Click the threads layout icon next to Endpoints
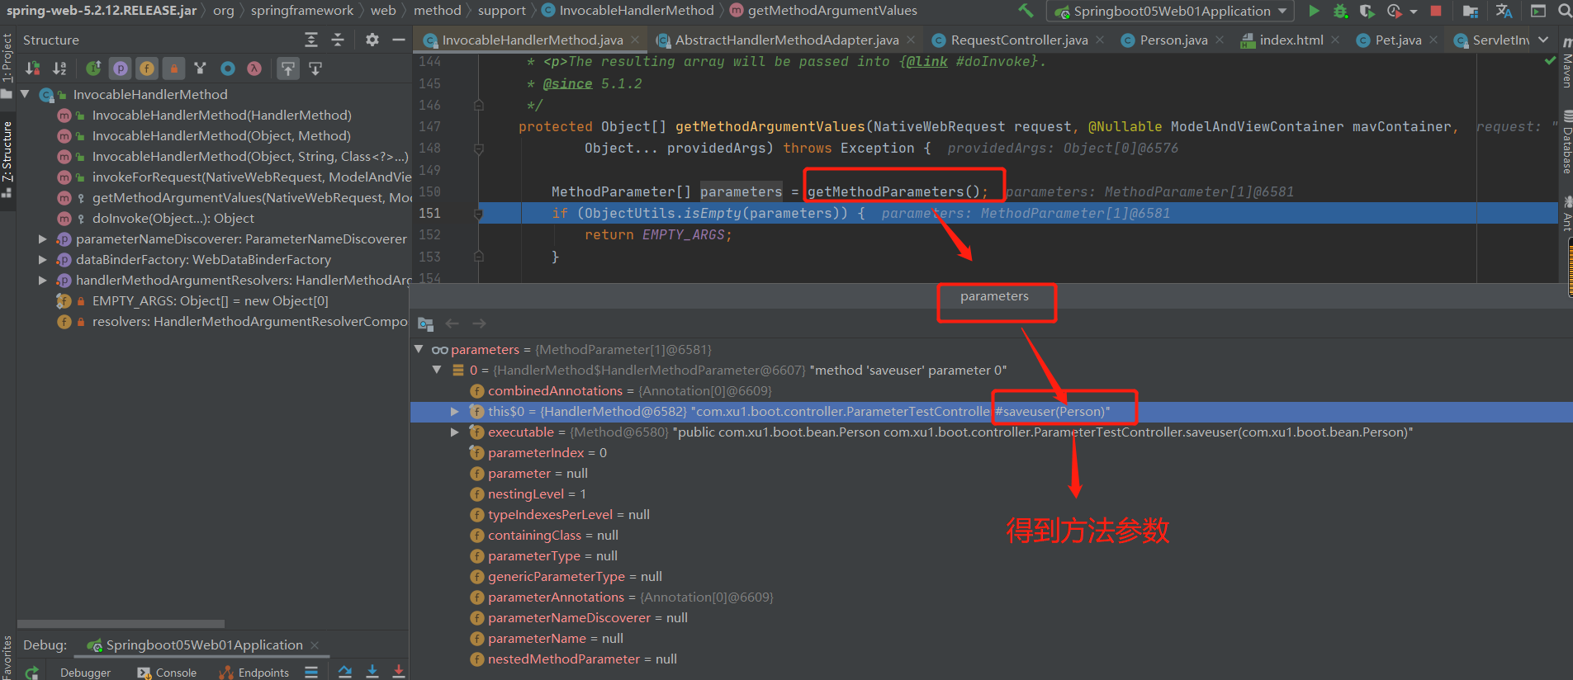This screenshot has width=1573, height=680. coord(311,673)
